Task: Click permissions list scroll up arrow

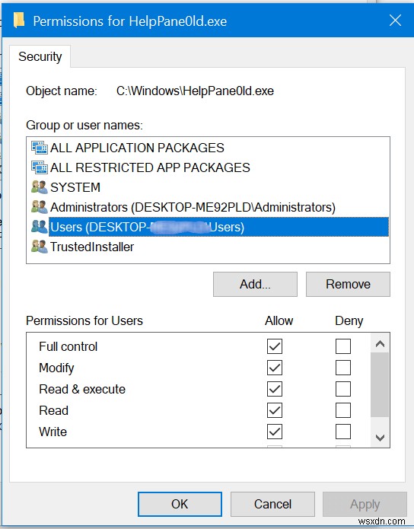Action: [x=380, y=344]
